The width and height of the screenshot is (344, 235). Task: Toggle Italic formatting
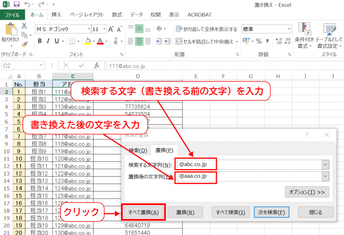(x=48, y=41)
